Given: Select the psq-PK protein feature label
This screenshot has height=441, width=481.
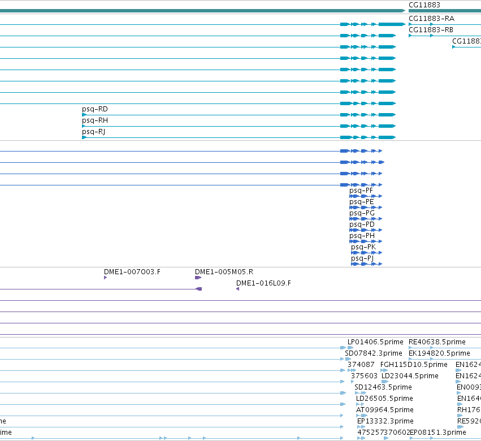Looking at the screenshot, I should [x=363, y=247].
